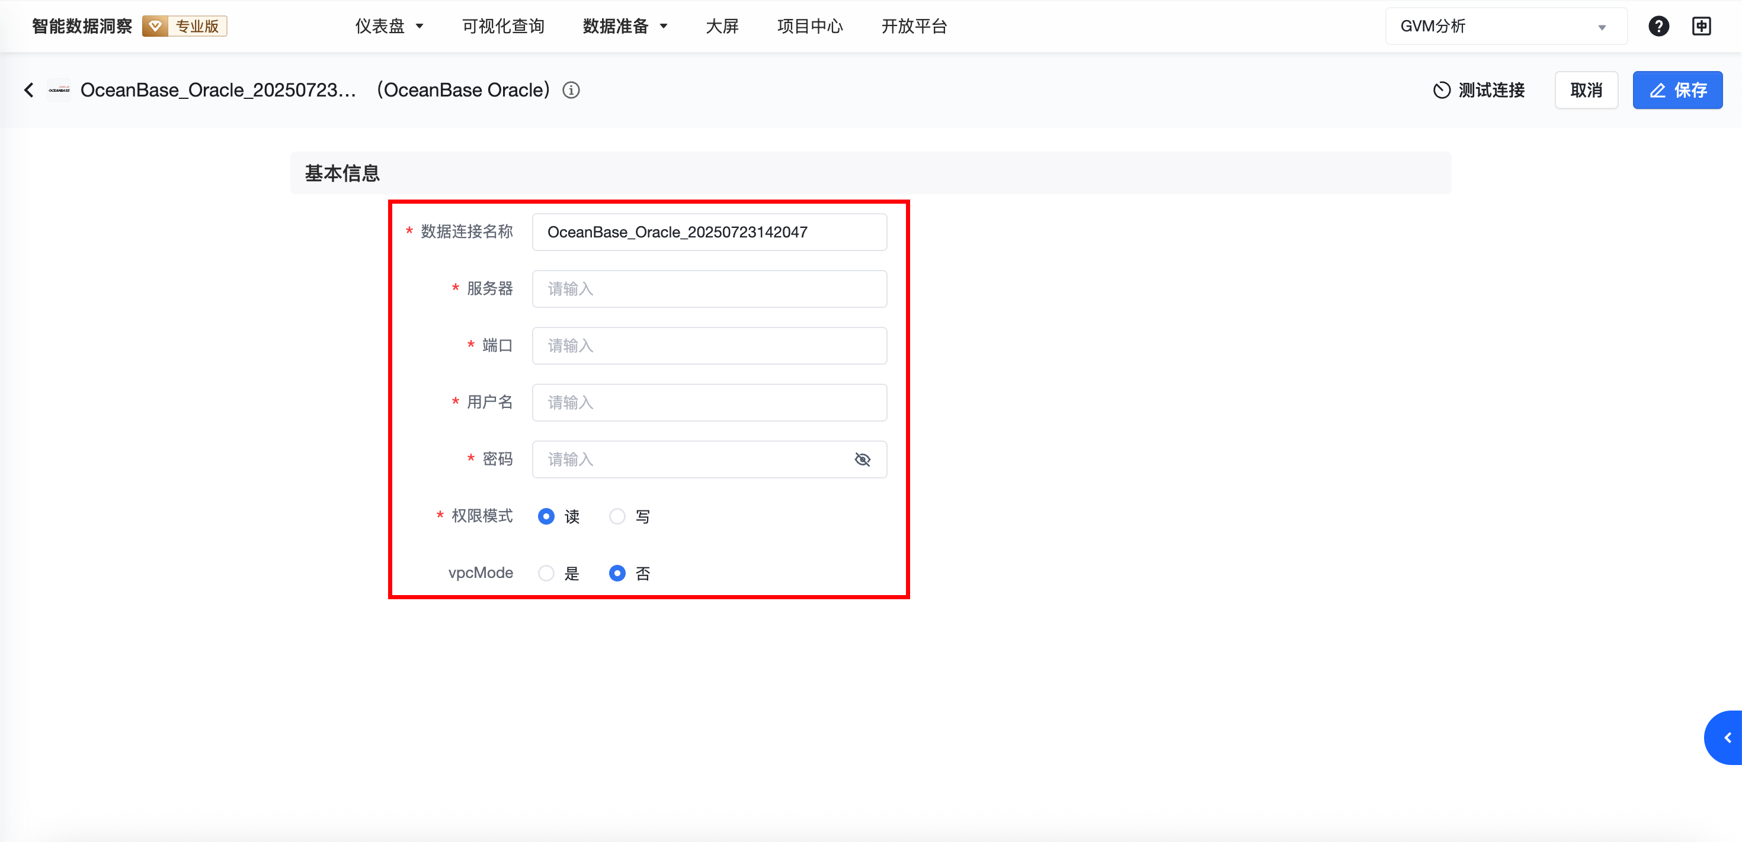Click the info icon beside OceanBase Oracle

[x=571, y=90]
